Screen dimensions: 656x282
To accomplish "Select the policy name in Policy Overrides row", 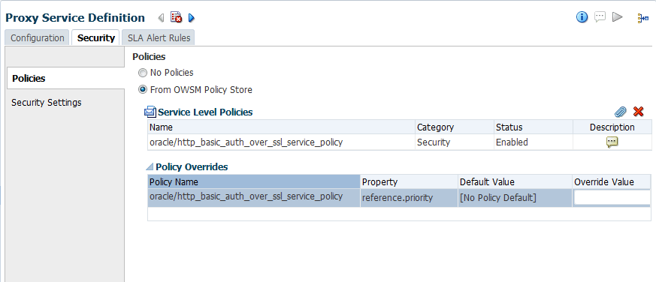I will tap(246, 196).
